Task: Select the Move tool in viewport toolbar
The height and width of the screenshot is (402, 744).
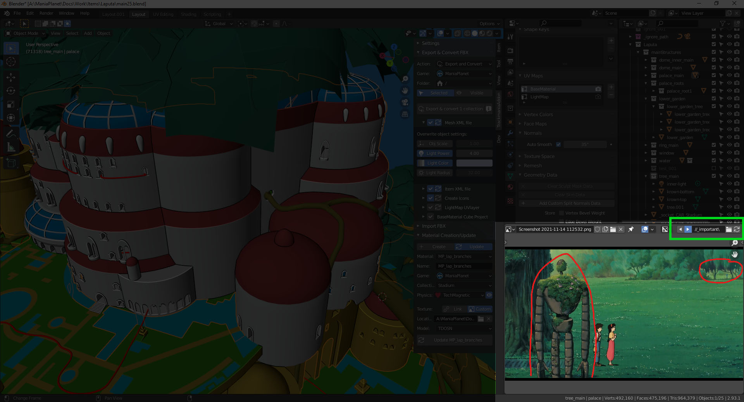Action: [x=11, y=77]
